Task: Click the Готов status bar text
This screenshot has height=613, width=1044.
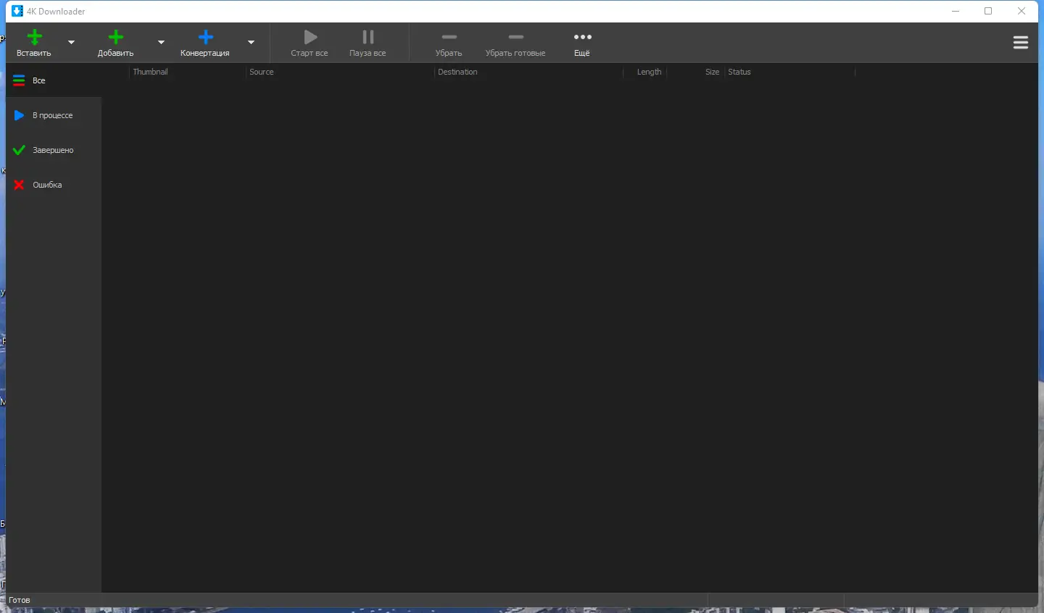Action: tap(20, 600)
